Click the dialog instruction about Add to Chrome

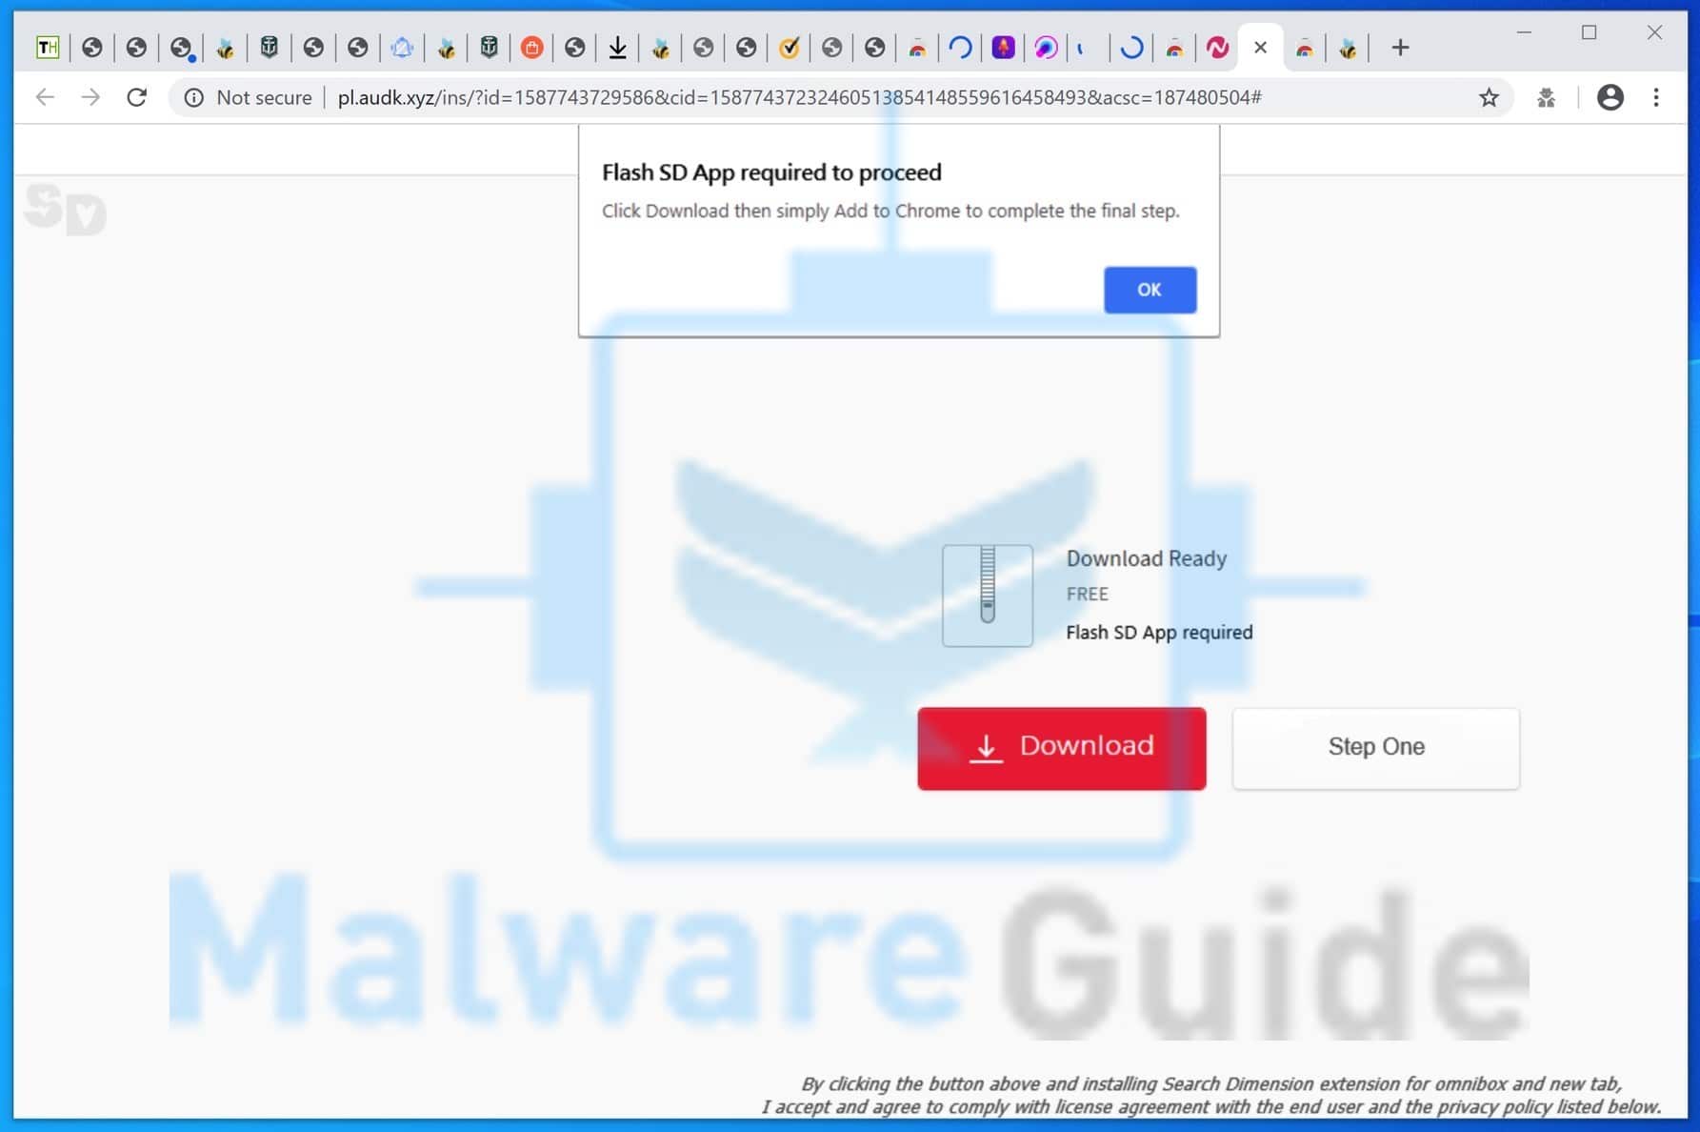pos(890,211)
